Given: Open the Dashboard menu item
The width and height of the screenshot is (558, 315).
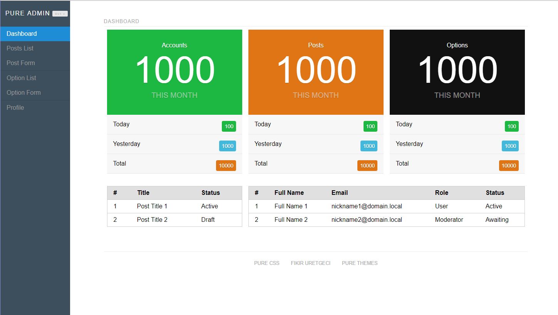Looking at the screenshot, I should pyautogui.click(x=35, y=34).
